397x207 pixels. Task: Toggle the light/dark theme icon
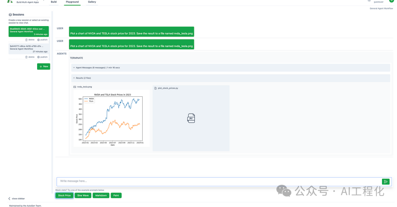(369, 1)
